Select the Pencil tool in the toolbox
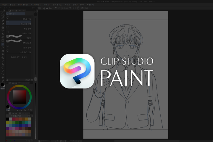Image resolution: width=213 pixels, height=142 pixels. pos(3,21)
